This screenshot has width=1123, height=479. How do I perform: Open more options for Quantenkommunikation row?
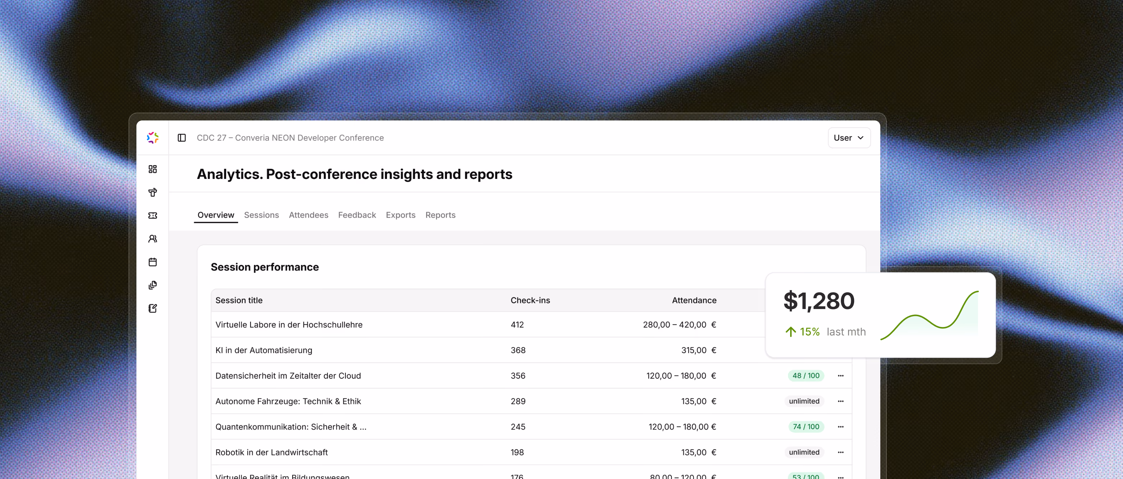[840, 427]
